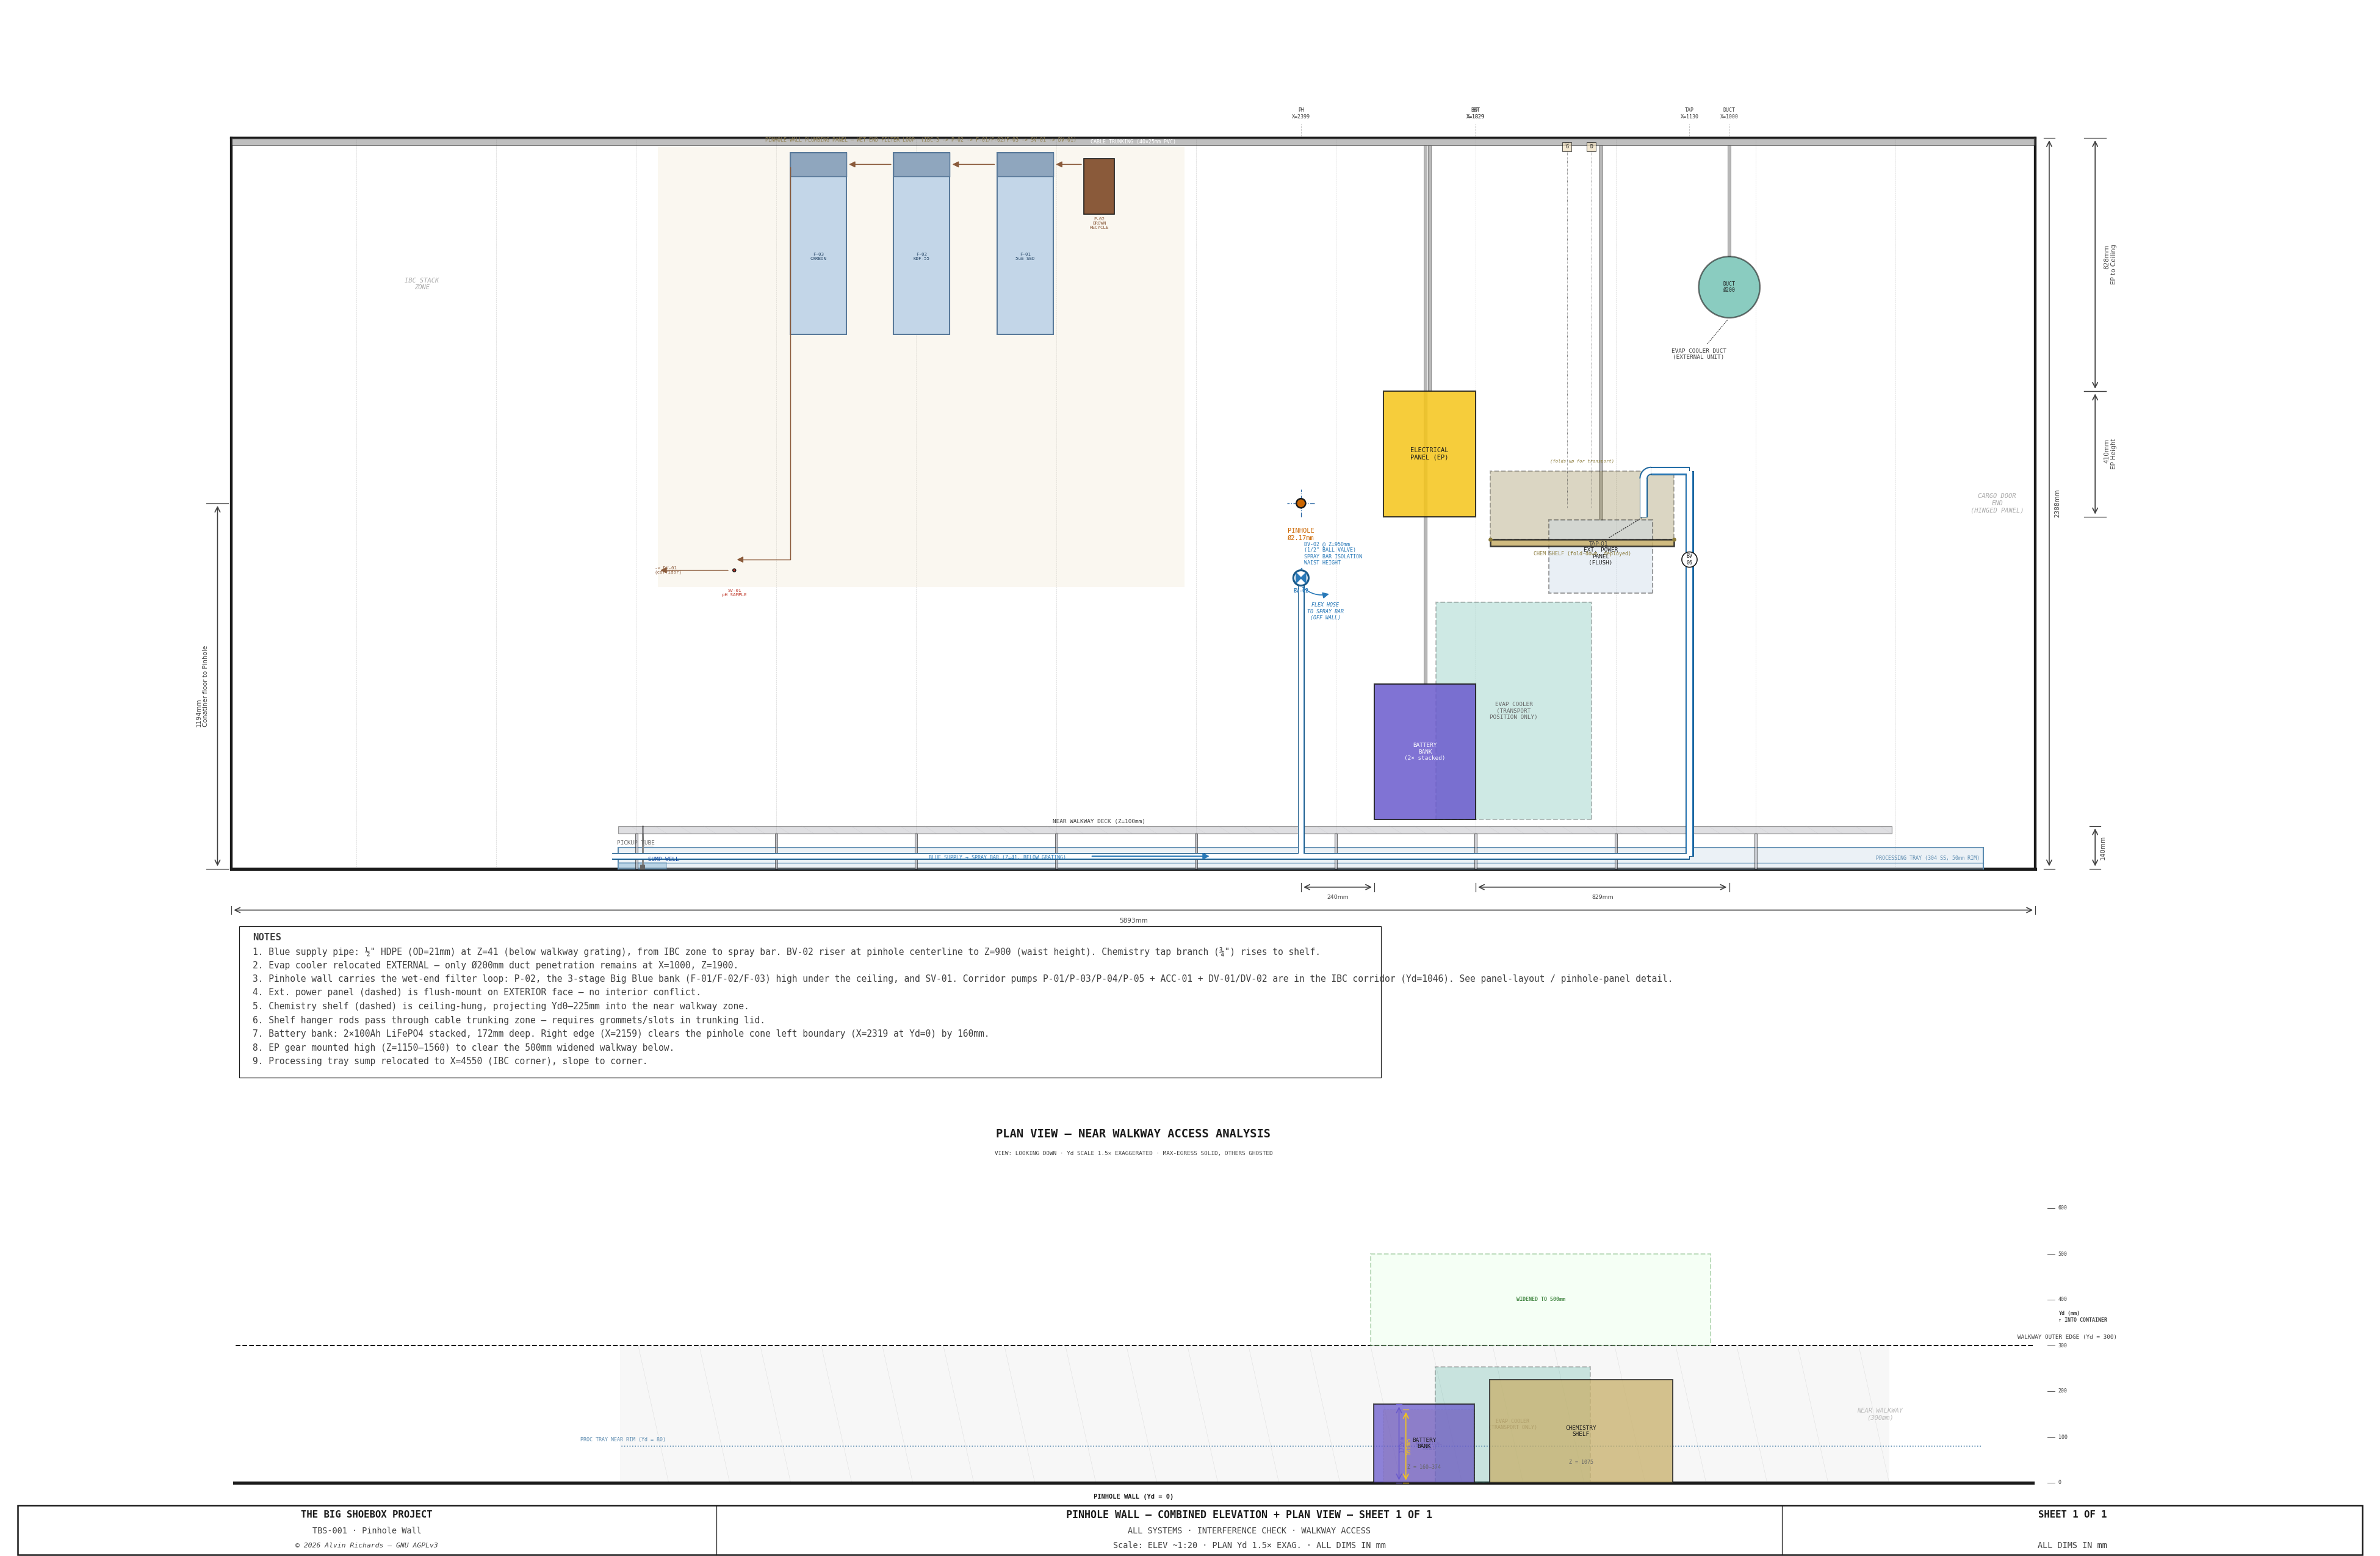This screenshot has height=1556, width=2380.
Task: Click the NEAR WALKWAY DECK (Z=100mm) label
Action: [x=1098, y=821]
